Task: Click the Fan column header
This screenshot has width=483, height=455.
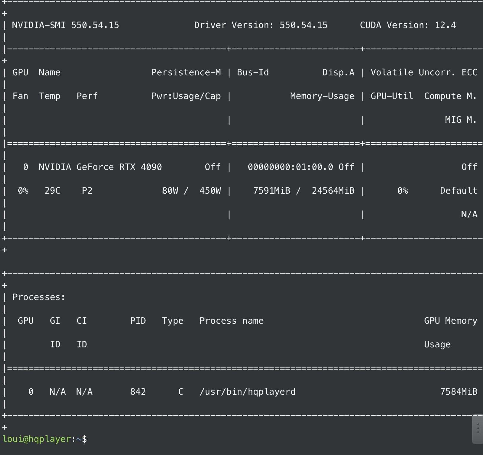Action: (x=20, y=96)
